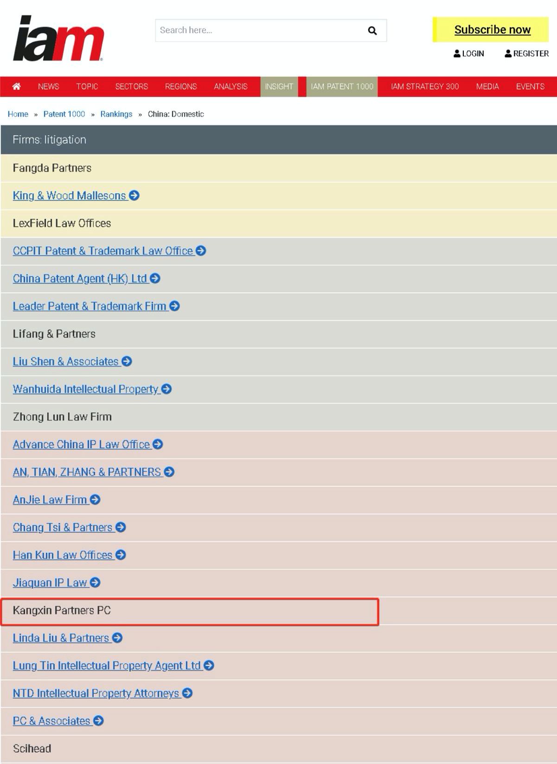Click the Lifang & Partners text
This screenshot has height=764, width=557.
[54, 334]
